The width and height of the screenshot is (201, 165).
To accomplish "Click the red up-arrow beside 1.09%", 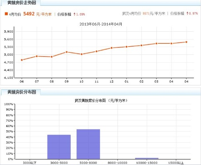I will pos(74,14).
